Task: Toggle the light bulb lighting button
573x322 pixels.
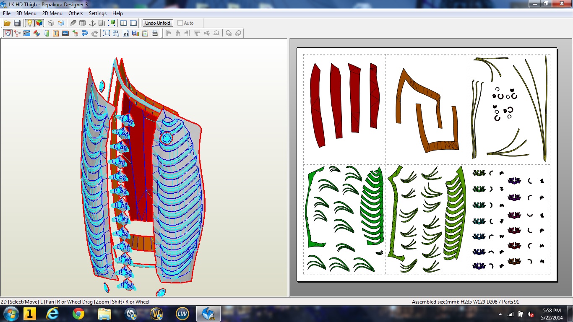Action: click(x=29, y=23)
